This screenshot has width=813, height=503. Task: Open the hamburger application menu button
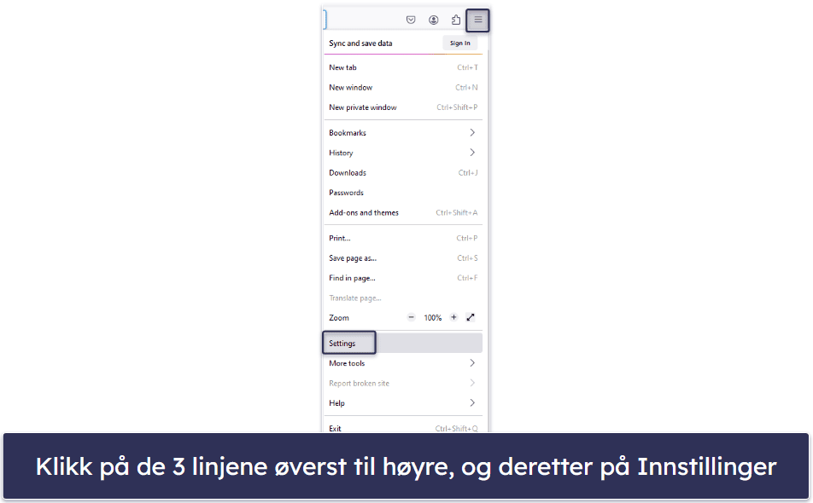pyautogui.click(x=477, y=20)
